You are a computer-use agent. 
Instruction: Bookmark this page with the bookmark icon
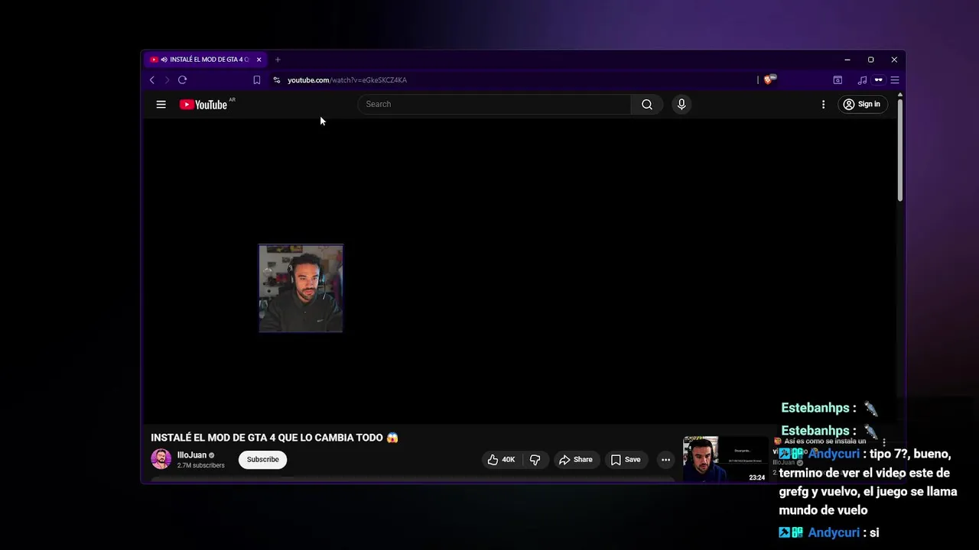257,80
